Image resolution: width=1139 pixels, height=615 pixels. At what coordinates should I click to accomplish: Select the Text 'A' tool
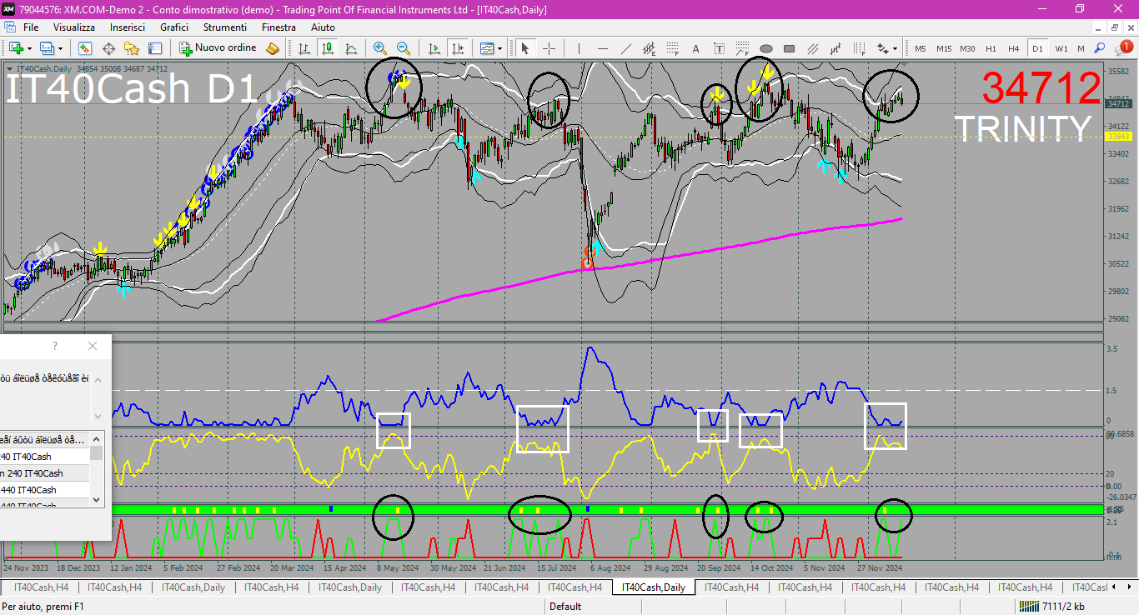click(x=696, y=48)
